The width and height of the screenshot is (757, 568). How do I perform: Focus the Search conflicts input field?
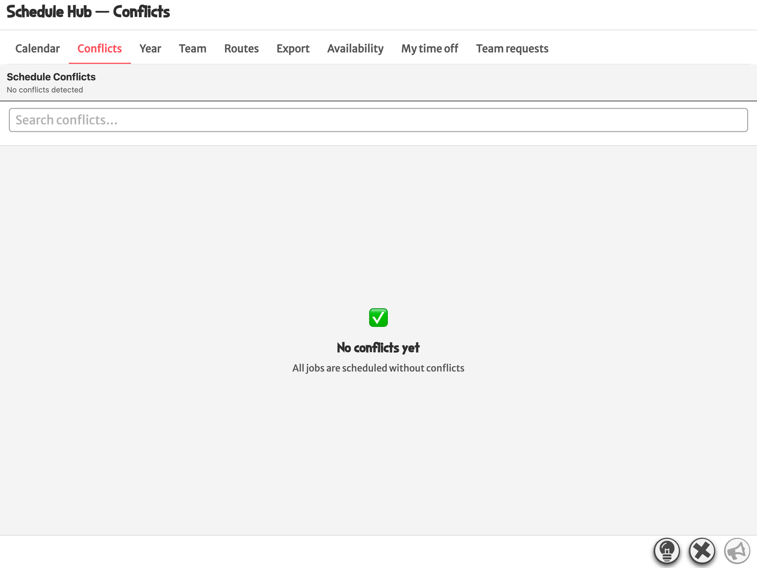[x=378, y=120]
